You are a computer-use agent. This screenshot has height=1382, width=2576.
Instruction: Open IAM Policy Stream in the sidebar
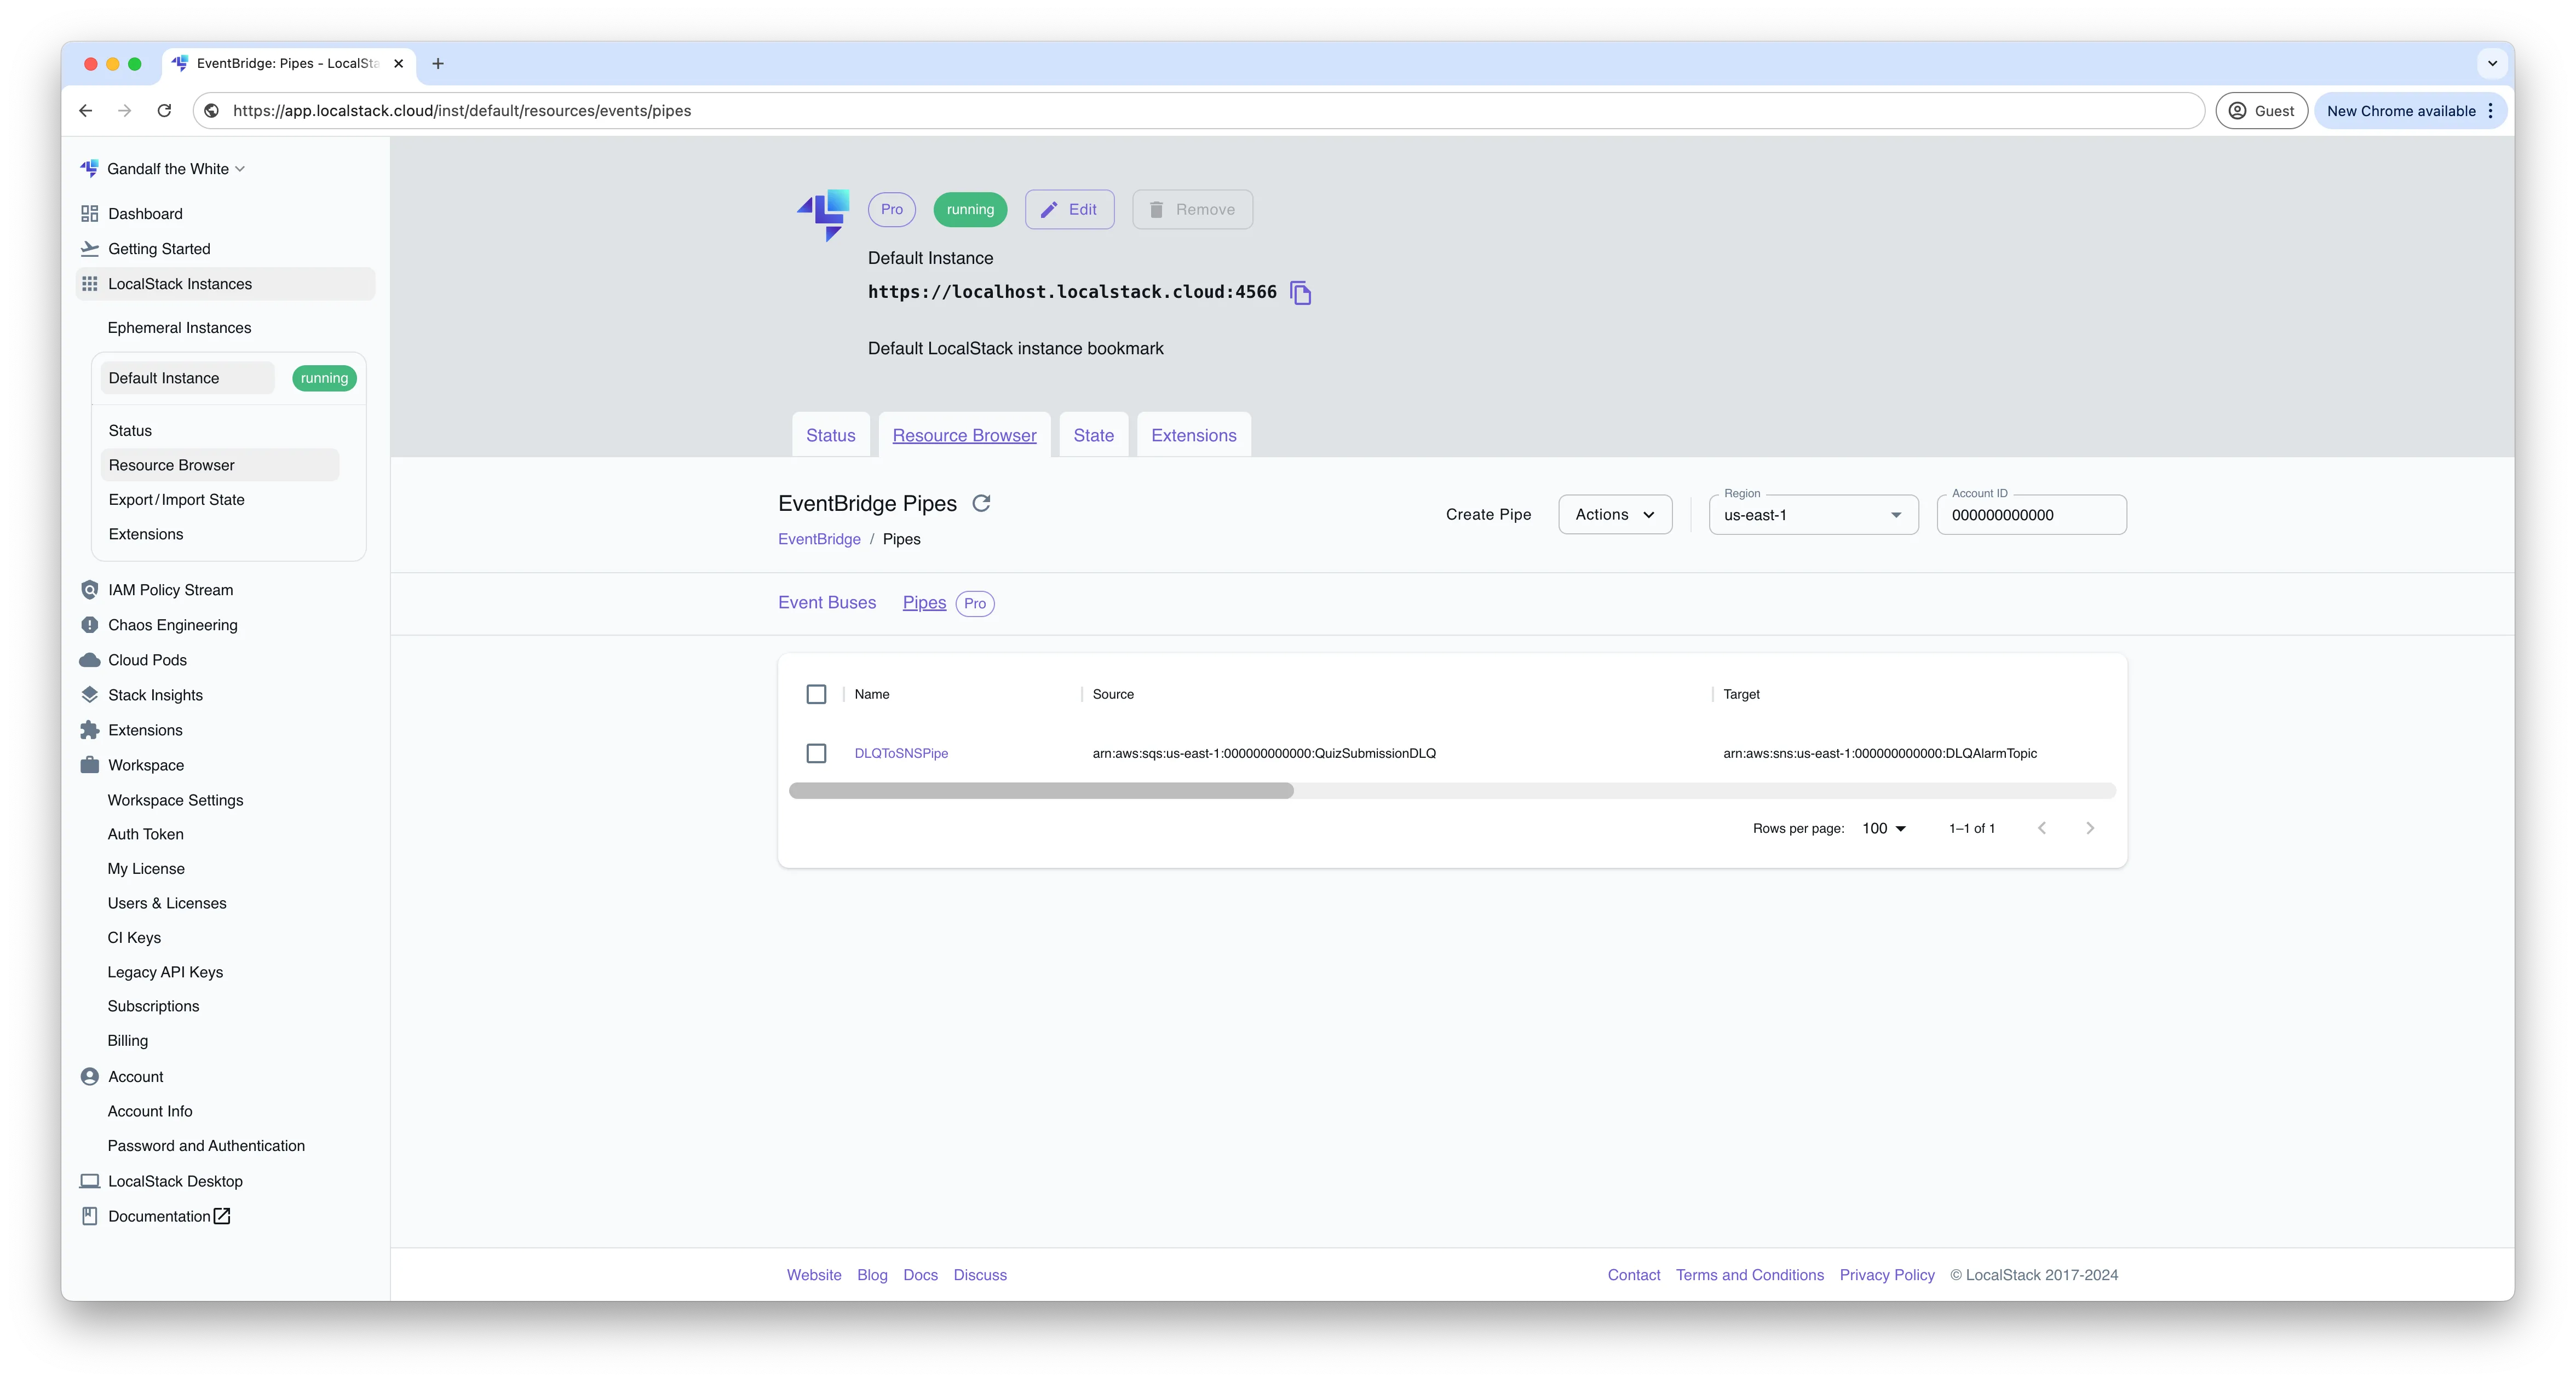click(170, 589)
